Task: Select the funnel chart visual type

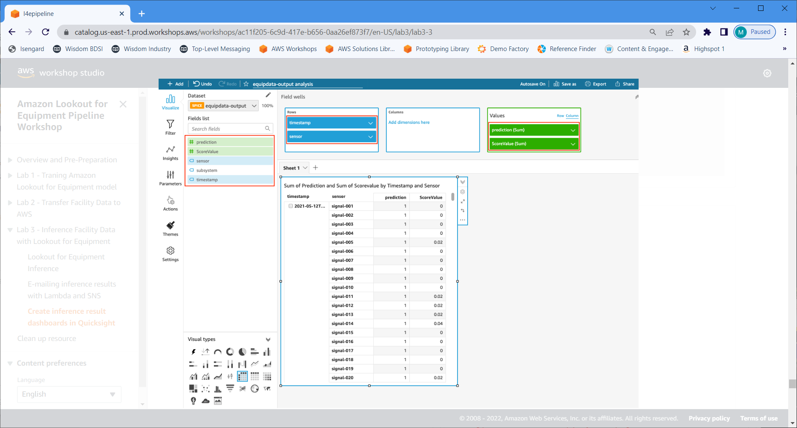Action: click(x=230, y=389)
